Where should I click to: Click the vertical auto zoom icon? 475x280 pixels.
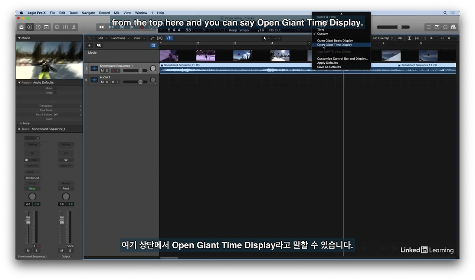pos(409,38)
